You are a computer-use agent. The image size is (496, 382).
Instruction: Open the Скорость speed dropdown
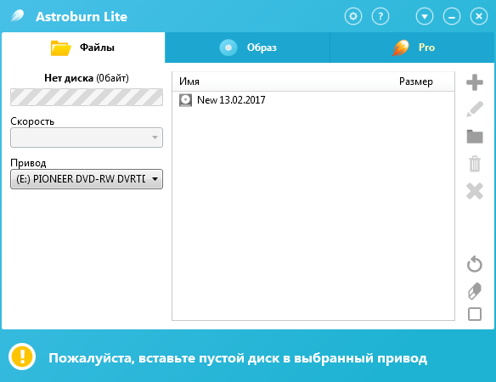tap(87, 138)
